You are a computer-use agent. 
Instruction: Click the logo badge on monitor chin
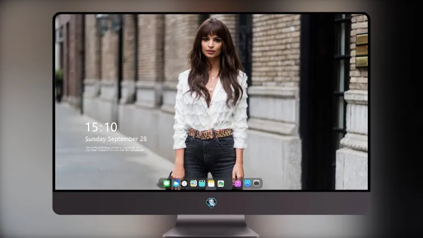(x=211, y=203)
